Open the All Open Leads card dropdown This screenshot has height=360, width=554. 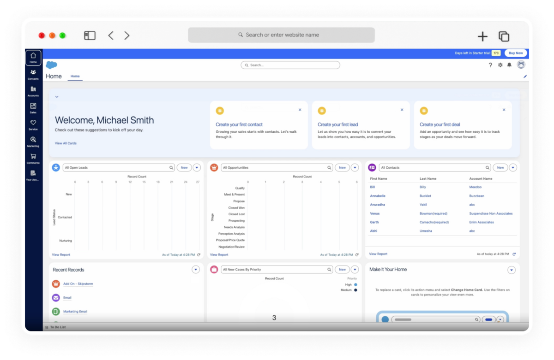pos(197,168)
